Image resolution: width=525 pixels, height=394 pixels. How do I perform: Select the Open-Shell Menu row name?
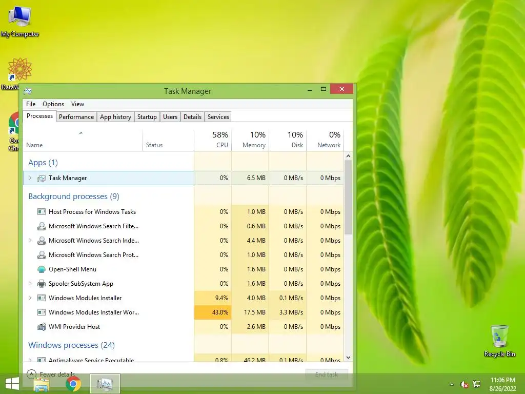pyautogui.click(x=72, y=269)
